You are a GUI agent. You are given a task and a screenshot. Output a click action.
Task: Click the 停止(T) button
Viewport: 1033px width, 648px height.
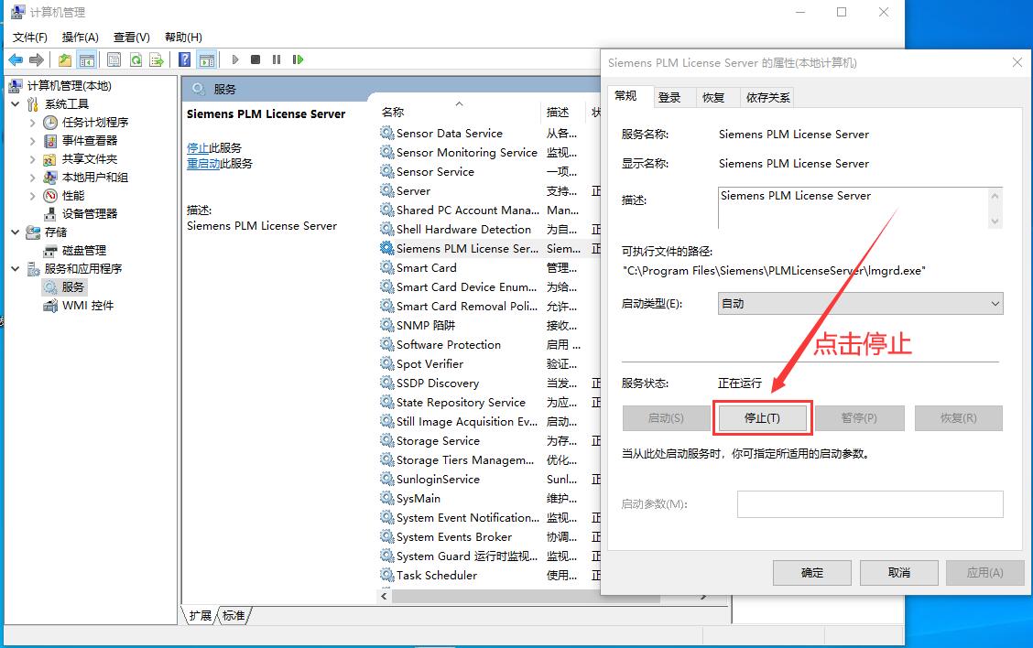tap(762, 417)
